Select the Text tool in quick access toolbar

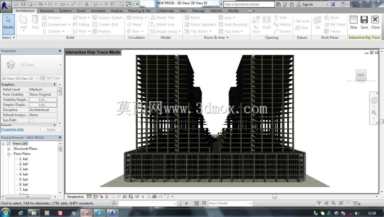87,4
